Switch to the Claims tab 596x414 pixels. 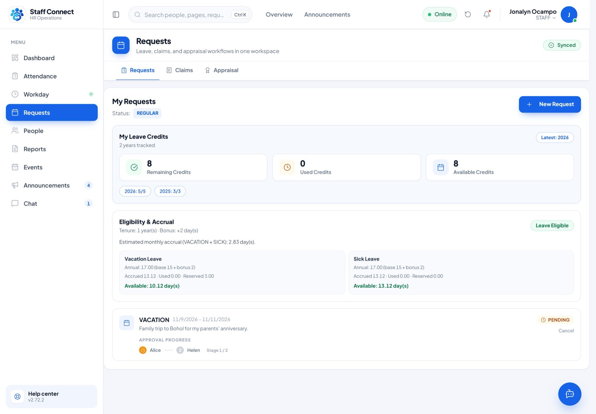[x=180, y=70]
